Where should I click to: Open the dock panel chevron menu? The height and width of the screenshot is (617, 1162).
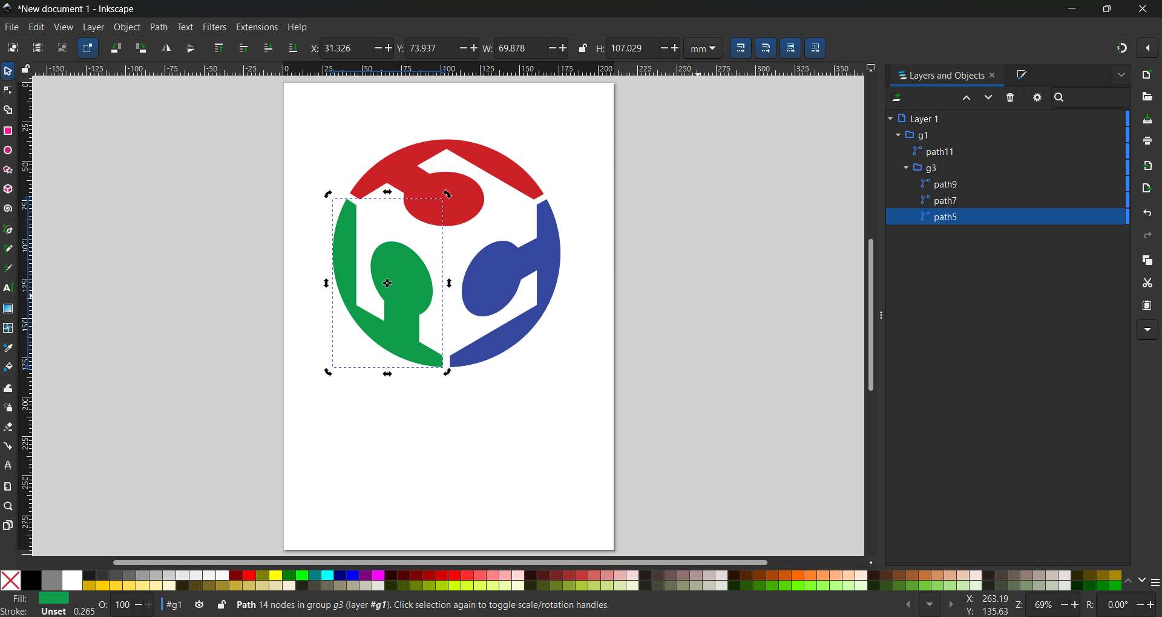(x=1121, y=76)
